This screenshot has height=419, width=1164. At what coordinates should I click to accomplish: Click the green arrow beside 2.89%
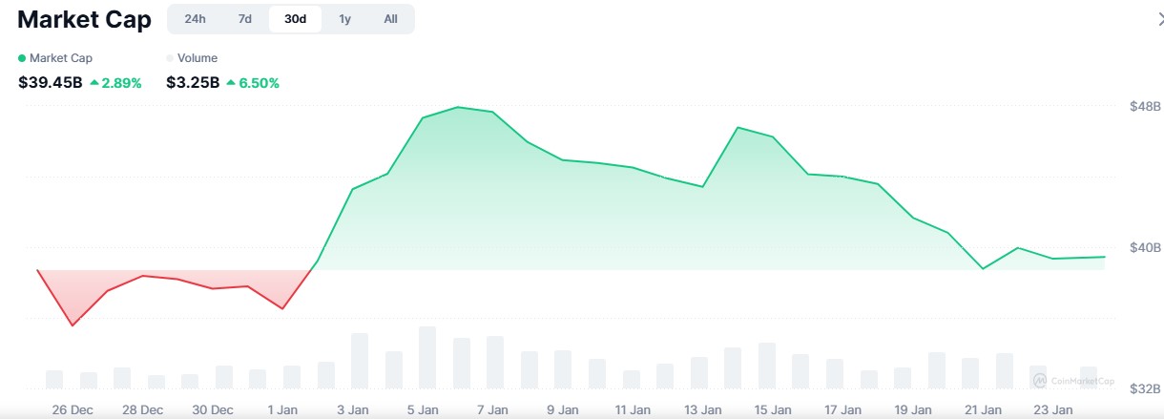[94, 83]
